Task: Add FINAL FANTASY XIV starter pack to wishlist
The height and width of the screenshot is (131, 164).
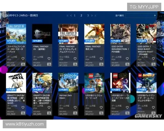Action: [x=23, y=59]
